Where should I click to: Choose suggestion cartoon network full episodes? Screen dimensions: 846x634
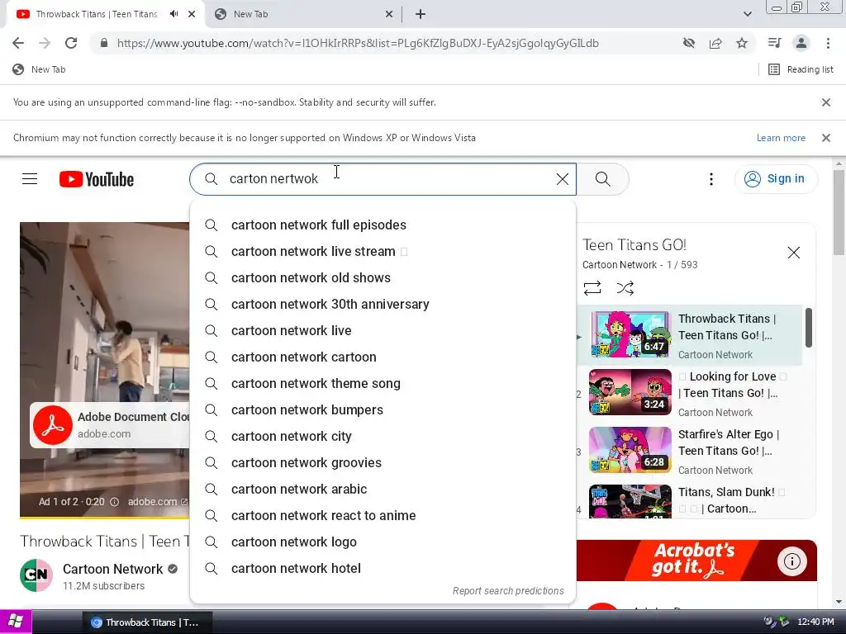383,225
